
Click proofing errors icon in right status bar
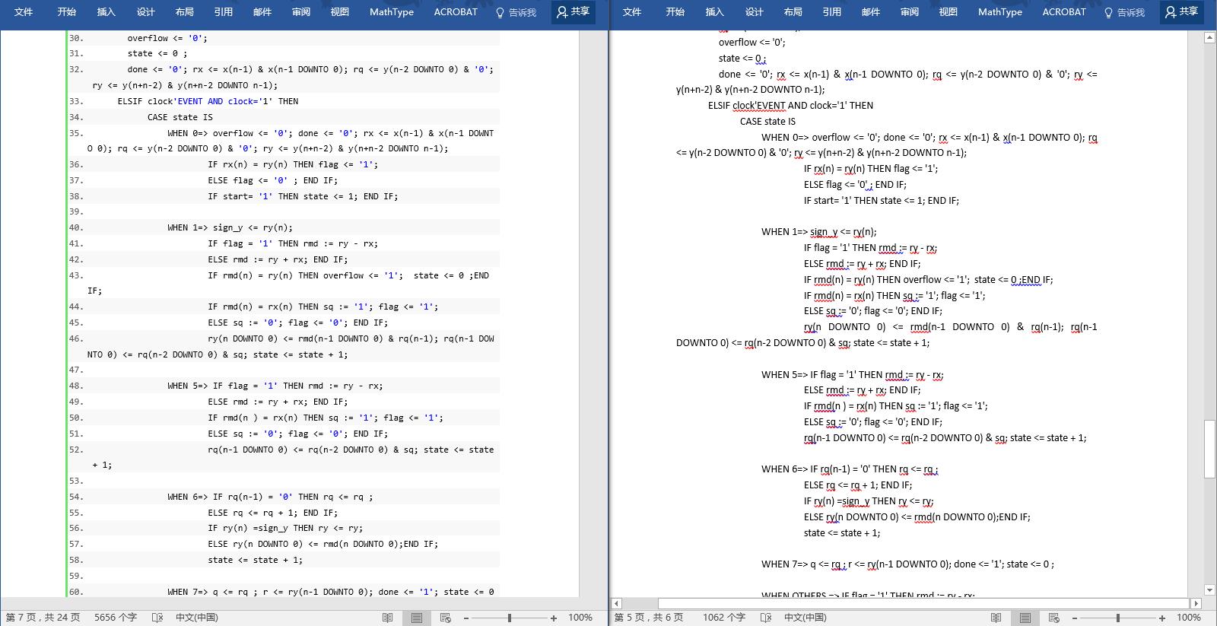click(x=766, y=618)
